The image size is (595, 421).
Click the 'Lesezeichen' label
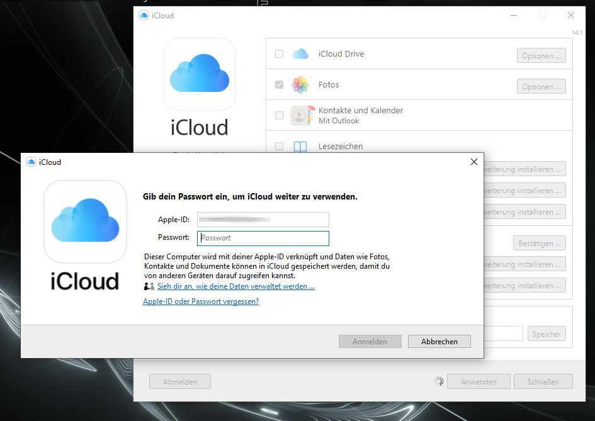(x=341, y=147)
